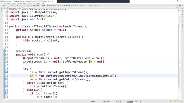
Task: Open the Help menu
Action: (x=43, y=3)
